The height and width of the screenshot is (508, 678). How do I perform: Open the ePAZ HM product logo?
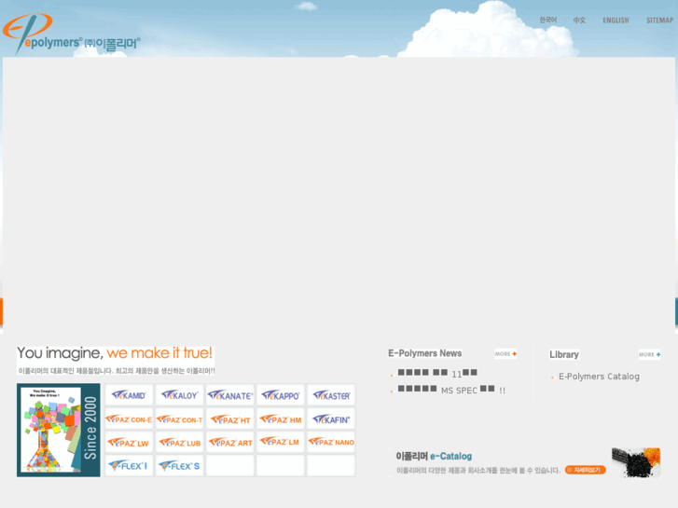pos(281,419)
